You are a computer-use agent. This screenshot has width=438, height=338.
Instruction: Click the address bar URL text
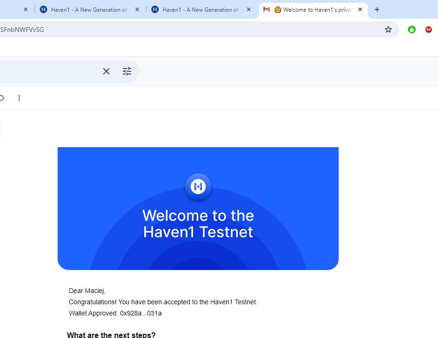22,30
